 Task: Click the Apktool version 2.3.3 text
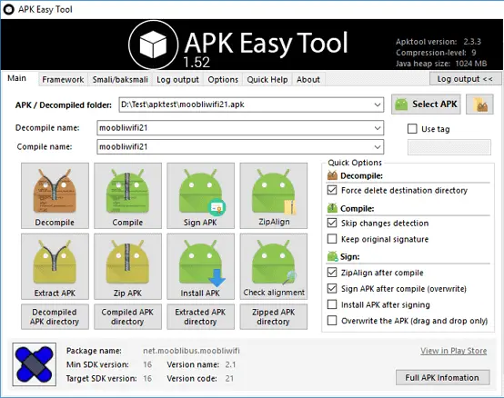(438, 42)
